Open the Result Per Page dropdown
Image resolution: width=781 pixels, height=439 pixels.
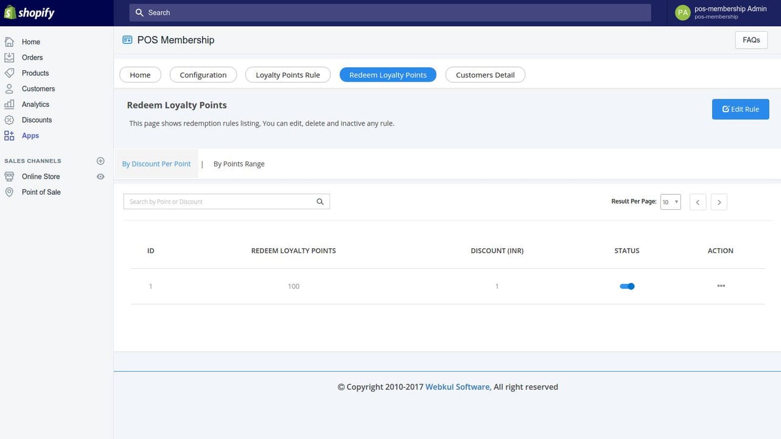pyautogui.click(x=671, y=202)
